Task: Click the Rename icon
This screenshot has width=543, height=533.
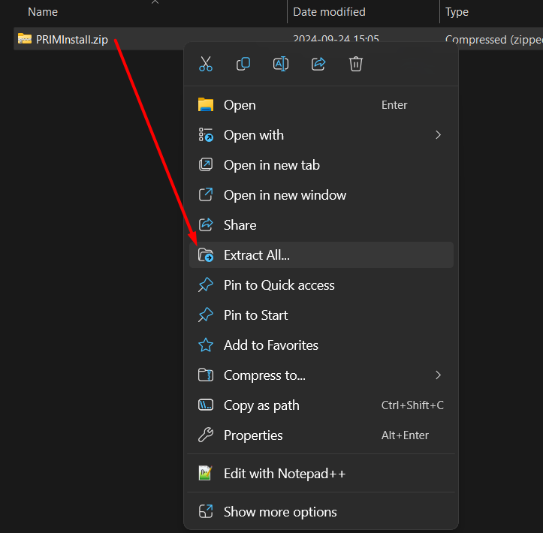Action: [281, 65]
